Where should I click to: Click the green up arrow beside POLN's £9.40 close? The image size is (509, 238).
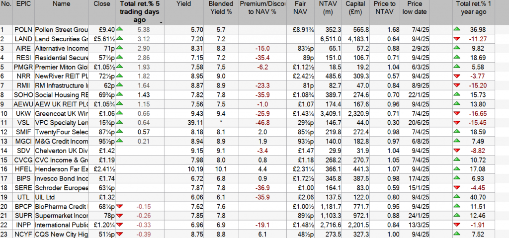[x=119, y=29]
